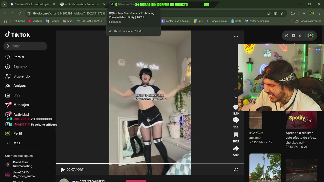This screenshot has height=182, width=324.
Task: Open cherokee_edit creator link
Action: point(295,142)
